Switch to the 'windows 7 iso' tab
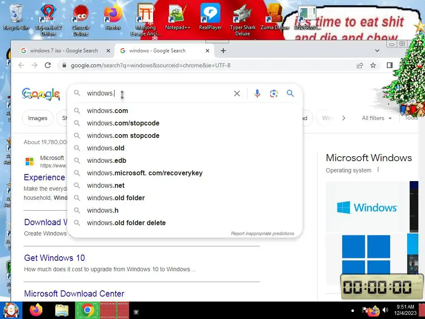425x319 pixels. coord(64,51)
